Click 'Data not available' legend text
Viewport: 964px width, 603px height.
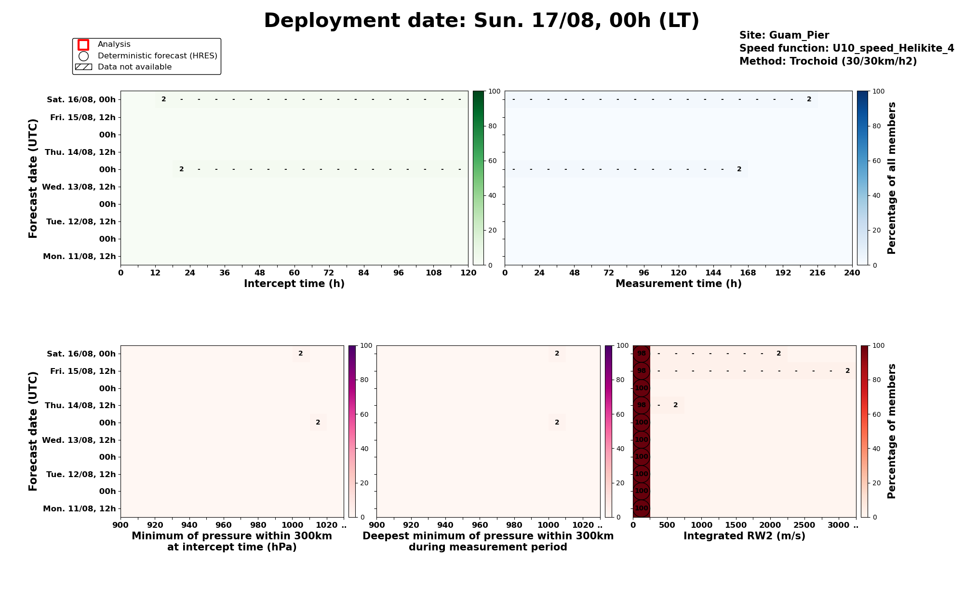tap(134, 67)
